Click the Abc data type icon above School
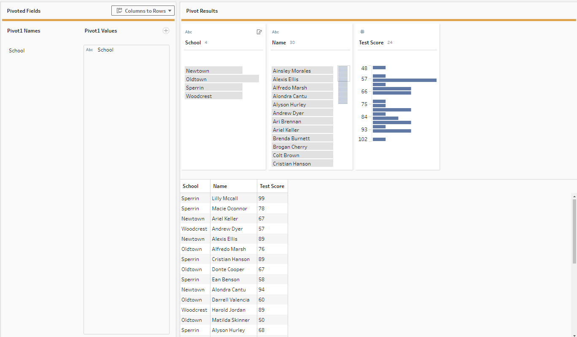The image size is (577, 337). click(x=189, y=32)
